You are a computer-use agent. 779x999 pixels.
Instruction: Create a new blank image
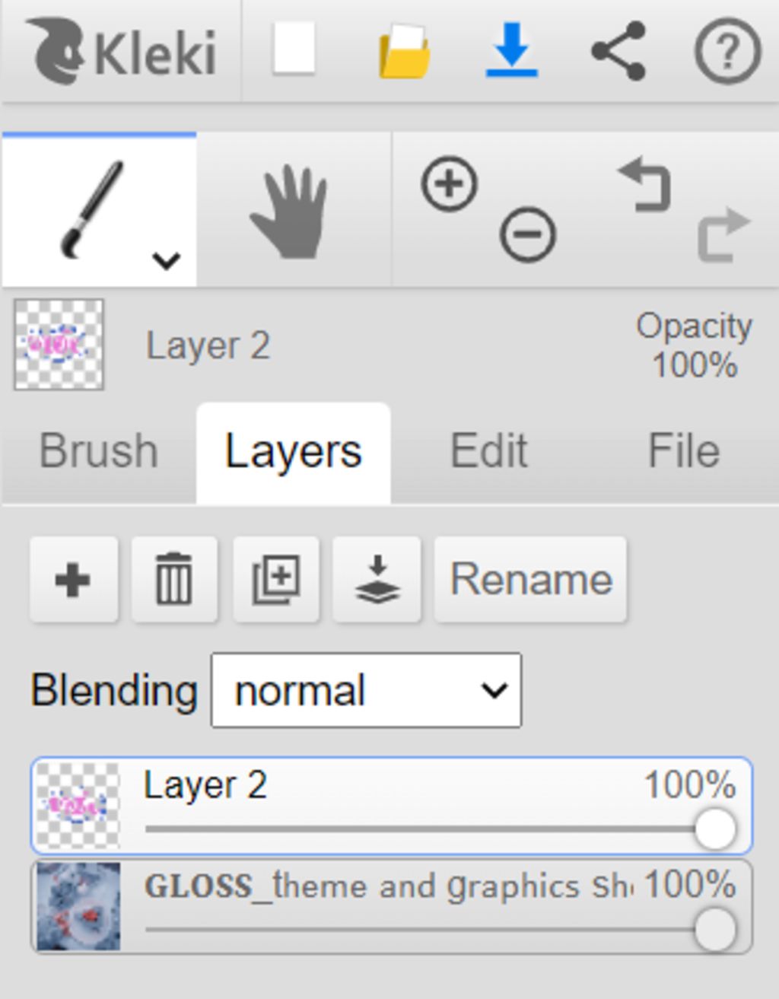294,49
